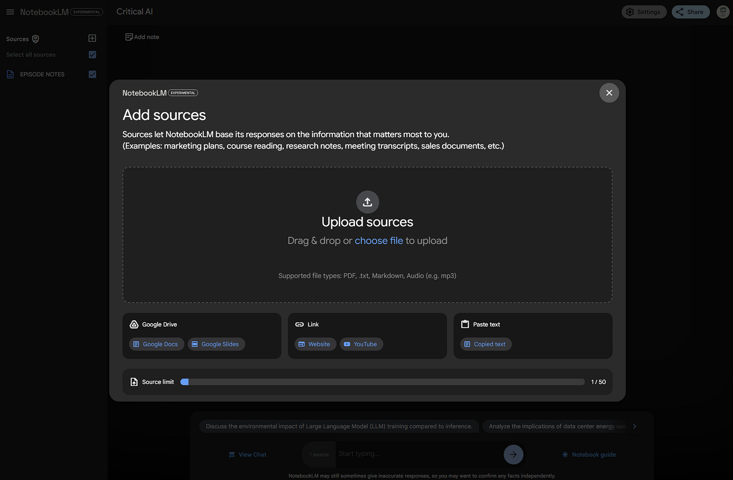The image size is (733, 480).
Task: Close the Add sources dialog
Action: [609, 93]
